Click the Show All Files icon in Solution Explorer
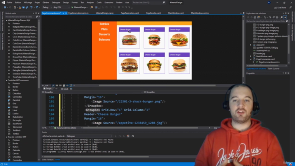Image resolution: width=295 pixels, height=166 pixels. tap(277, 18)
